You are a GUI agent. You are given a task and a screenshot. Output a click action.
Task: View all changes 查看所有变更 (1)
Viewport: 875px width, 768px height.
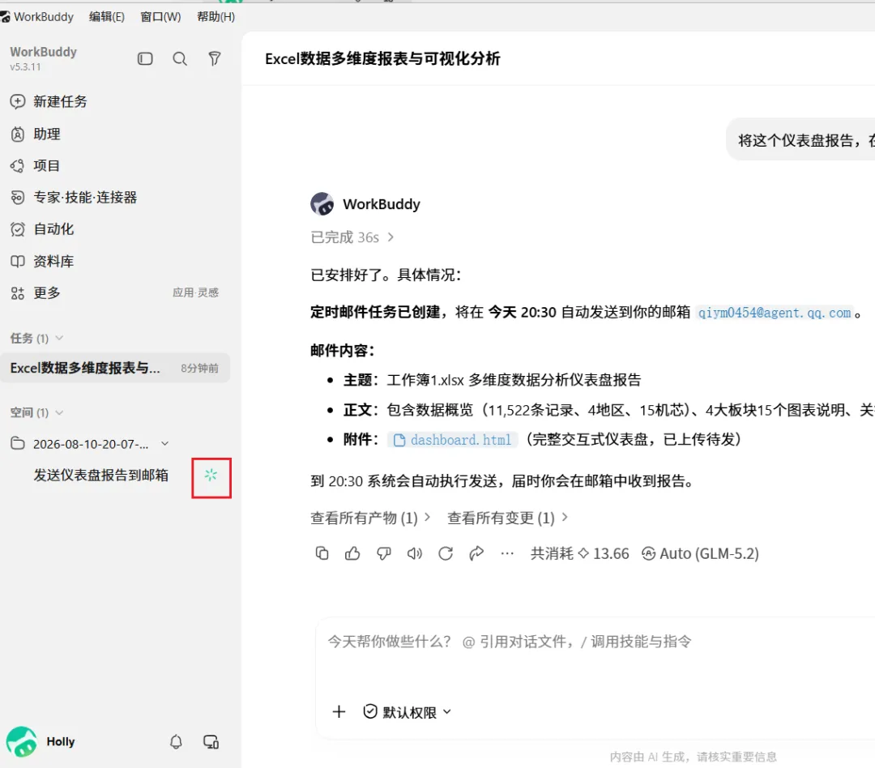[507, 518]
